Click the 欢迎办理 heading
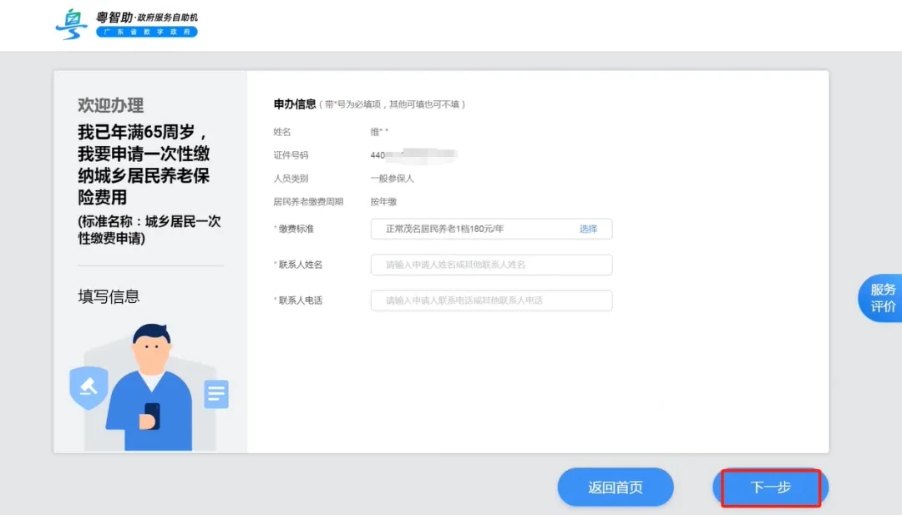 point(110,105)
